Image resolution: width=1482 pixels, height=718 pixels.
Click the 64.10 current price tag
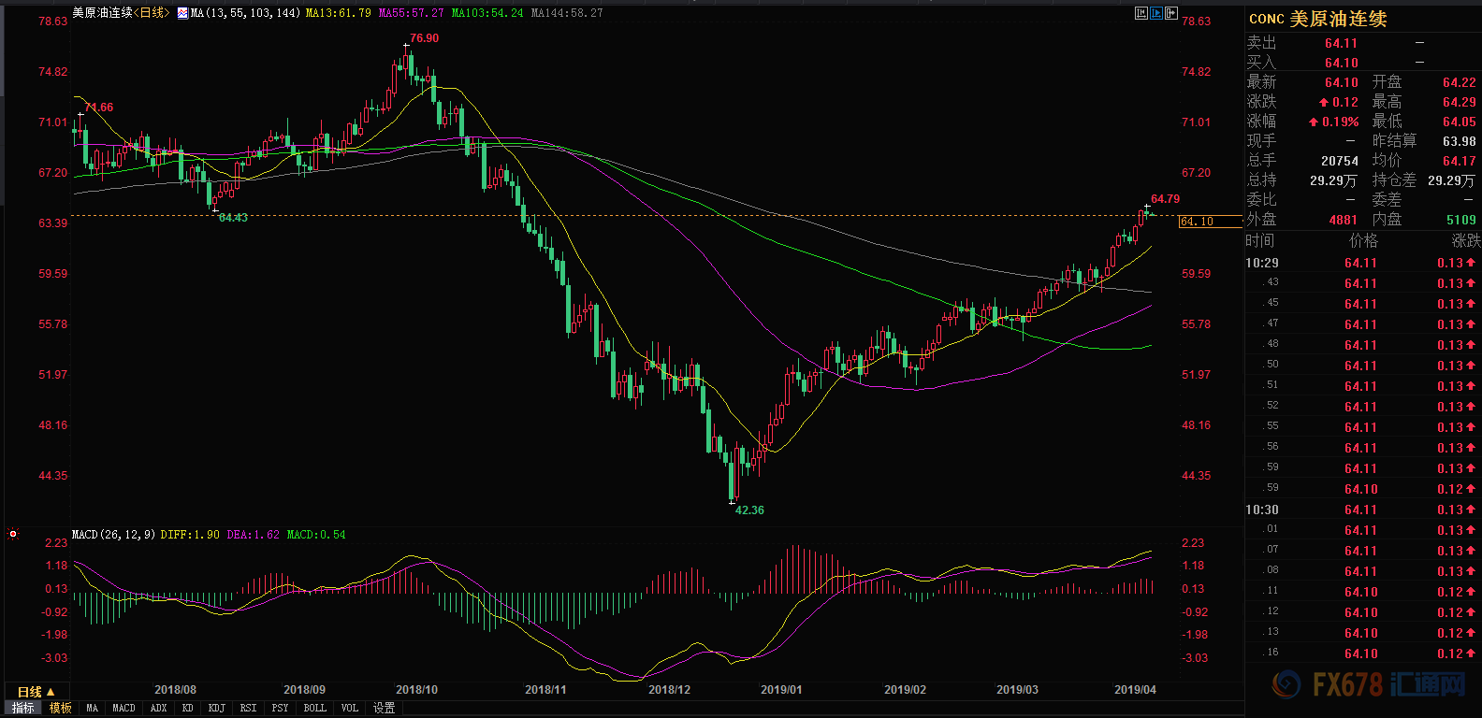click(x=1211, y=222)
